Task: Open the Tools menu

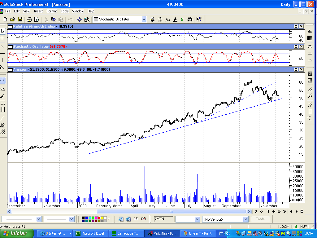Action: [65, 11]
